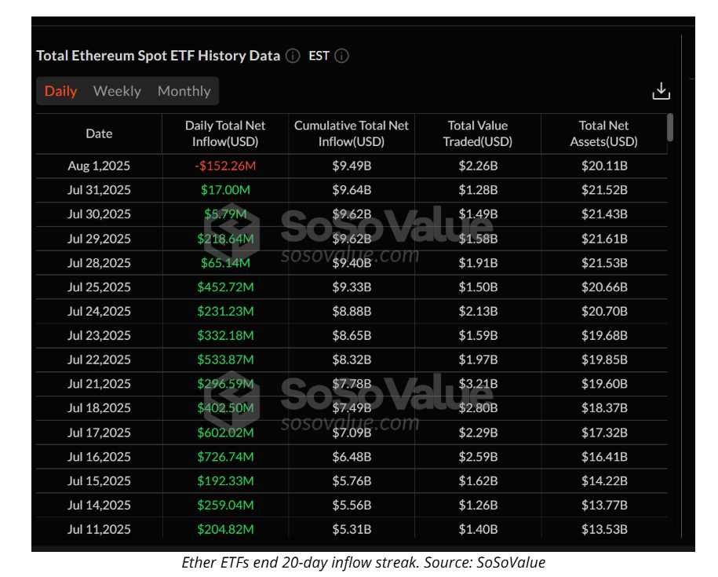Switch to the Weekly tab

(117, 91)
